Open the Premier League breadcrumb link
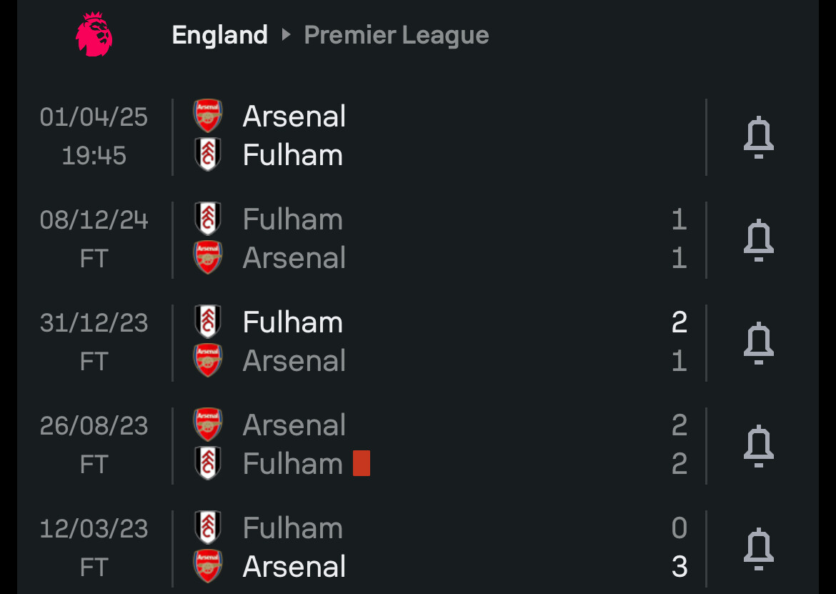Screen dimensions: 836x594 (396, 35)
